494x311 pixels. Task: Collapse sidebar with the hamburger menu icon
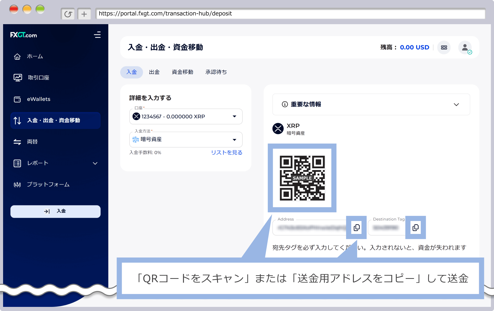[x=97, y=35]
